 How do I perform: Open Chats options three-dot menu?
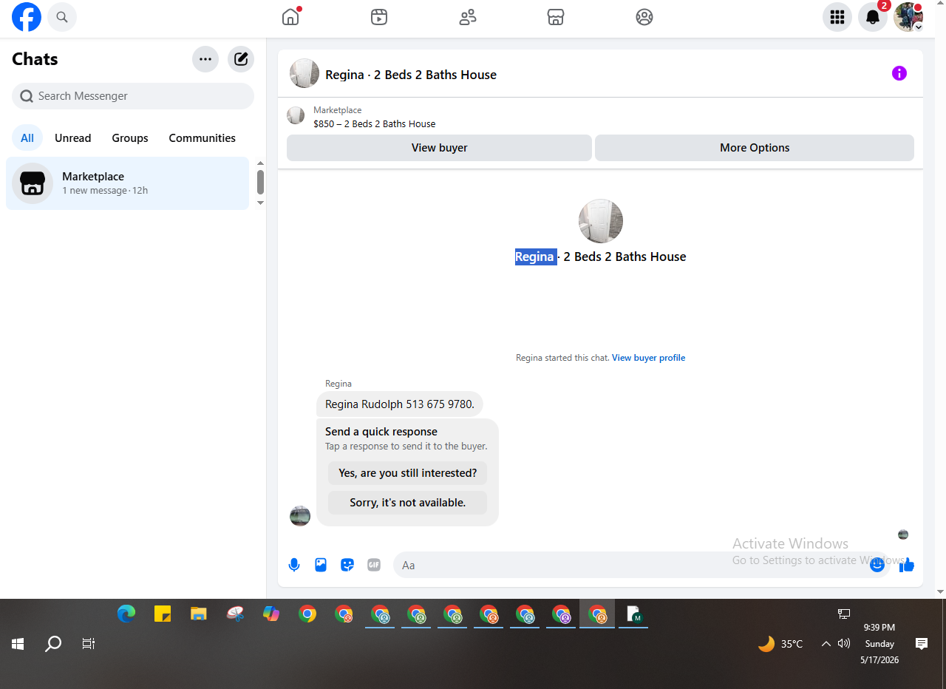click(x=205, y=59)
